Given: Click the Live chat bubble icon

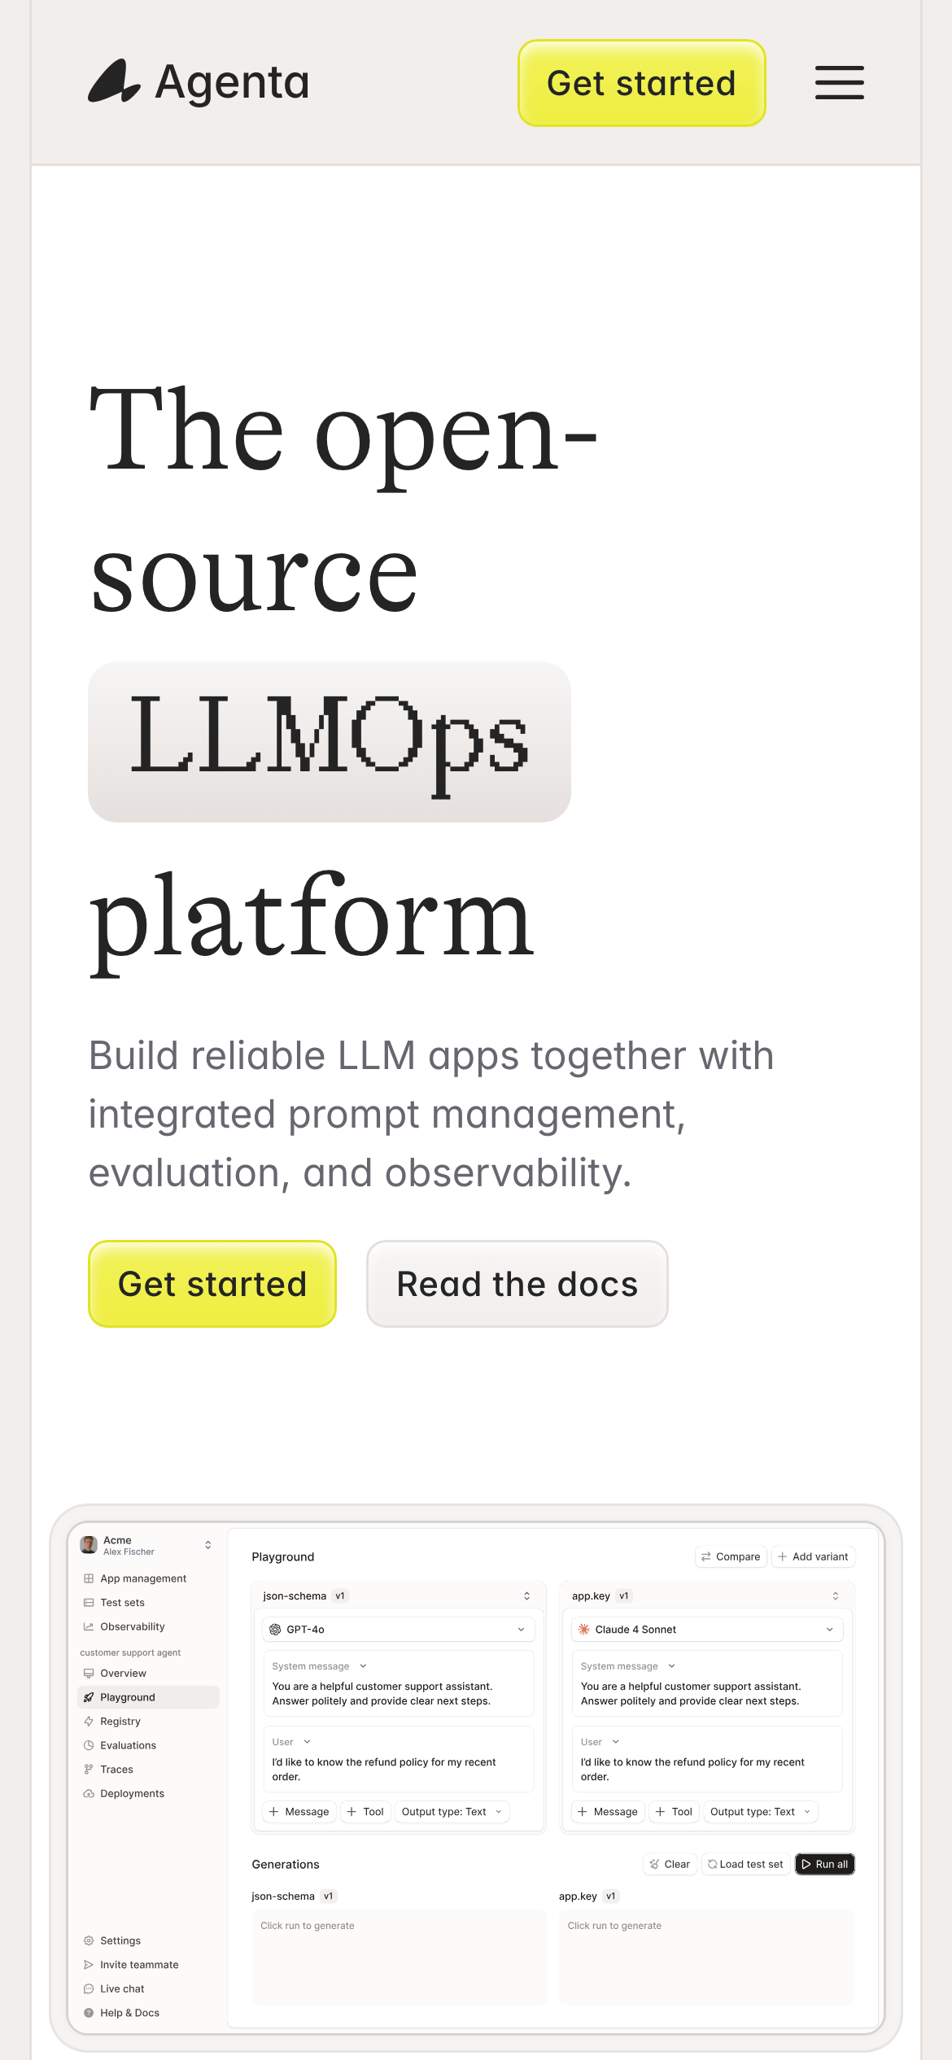Looking at the screenshot, I should pos(89,1988).
